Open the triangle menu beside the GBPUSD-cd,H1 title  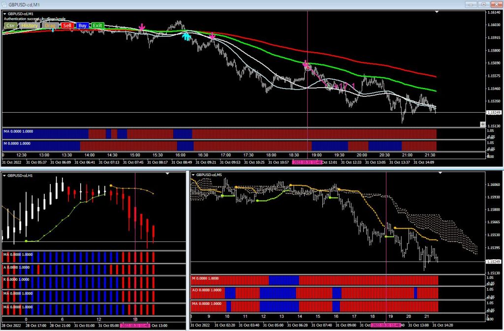pos(4,176)
